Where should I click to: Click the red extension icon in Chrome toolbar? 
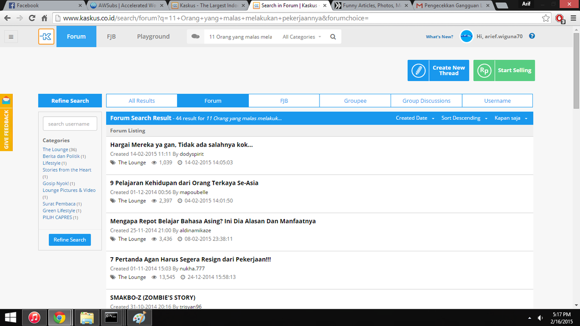coord(560,19)
